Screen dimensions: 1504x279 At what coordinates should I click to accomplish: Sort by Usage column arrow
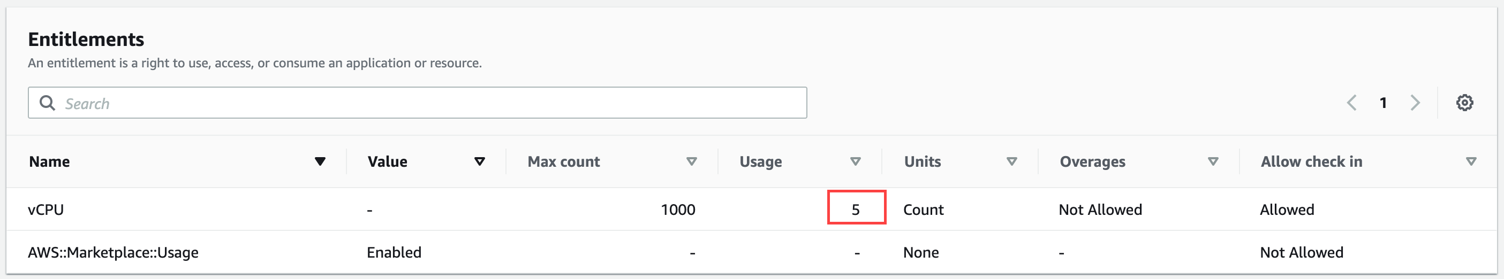[855, 161]
